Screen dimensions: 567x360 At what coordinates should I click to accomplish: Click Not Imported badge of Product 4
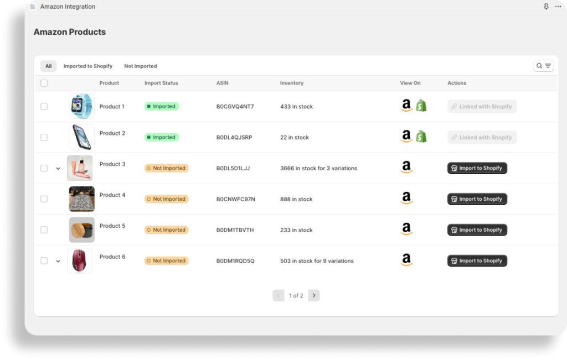(166, 199)
